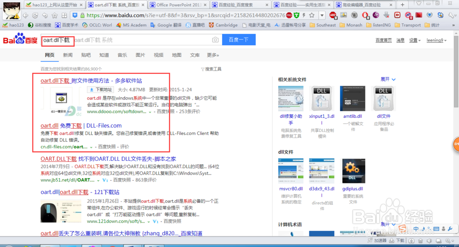Open the Monash bookmarks folder
459x247 pixels.
[x=351, y=25]
